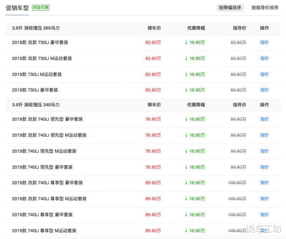Select model name 2019款 改款 740Li 尊享型 M运动套装
The width and height of the screenshot is (286, 239).
(49, 199)
